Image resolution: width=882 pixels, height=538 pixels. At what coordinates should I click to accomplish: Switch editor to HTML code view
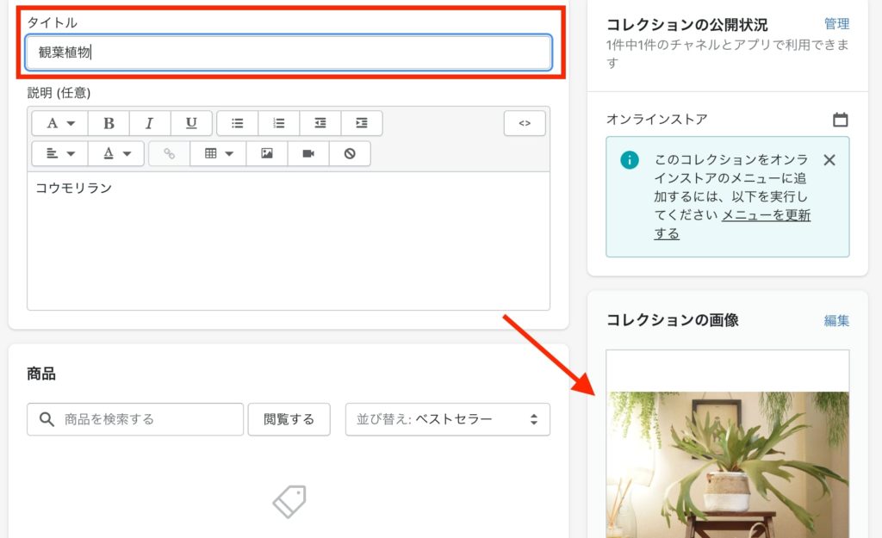coord(525,123)
